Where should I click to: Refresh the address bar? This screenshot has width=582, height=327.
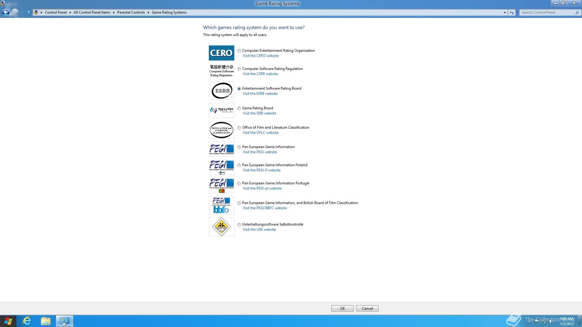[512, 12]
